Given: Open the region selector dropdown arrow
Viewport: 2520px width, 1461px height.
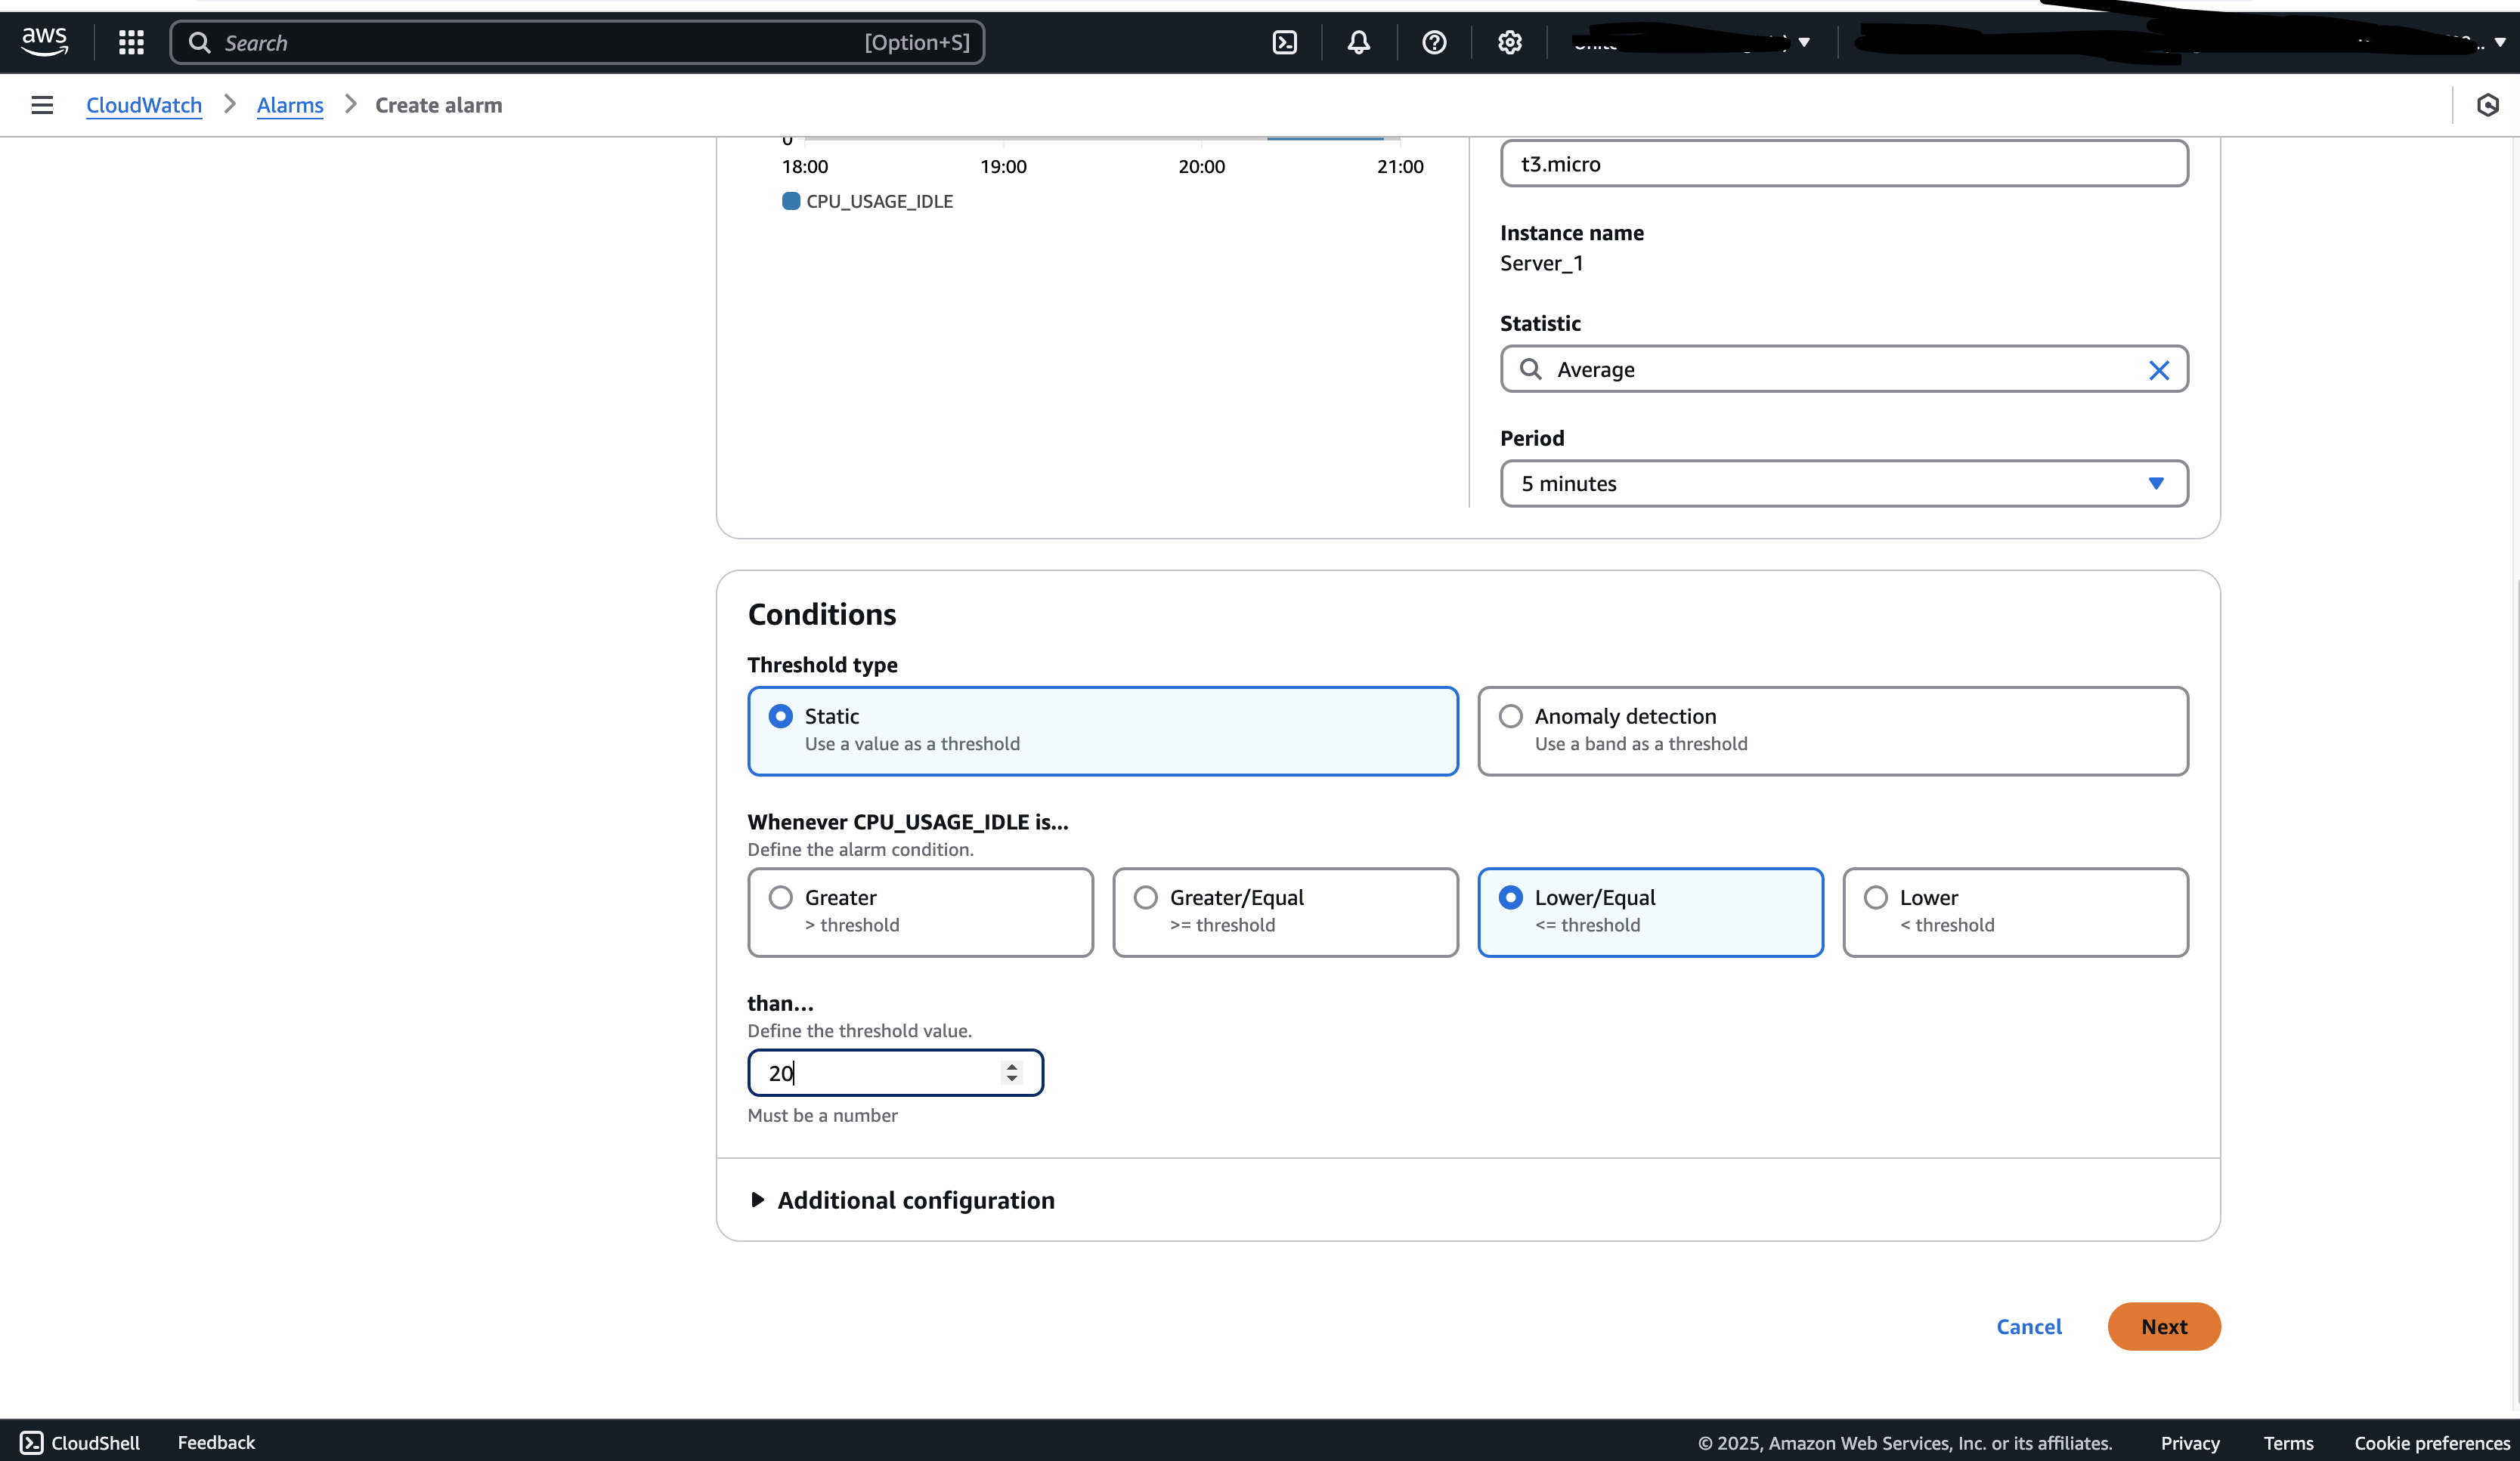Looking at the screenshot, I should (x=1804, y=42).
